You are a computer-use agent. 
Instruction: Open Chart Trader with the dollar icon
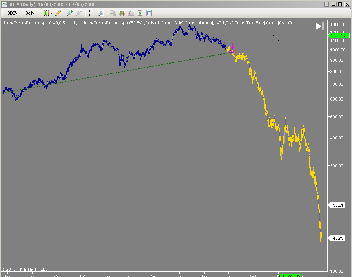tap(140, 13)
